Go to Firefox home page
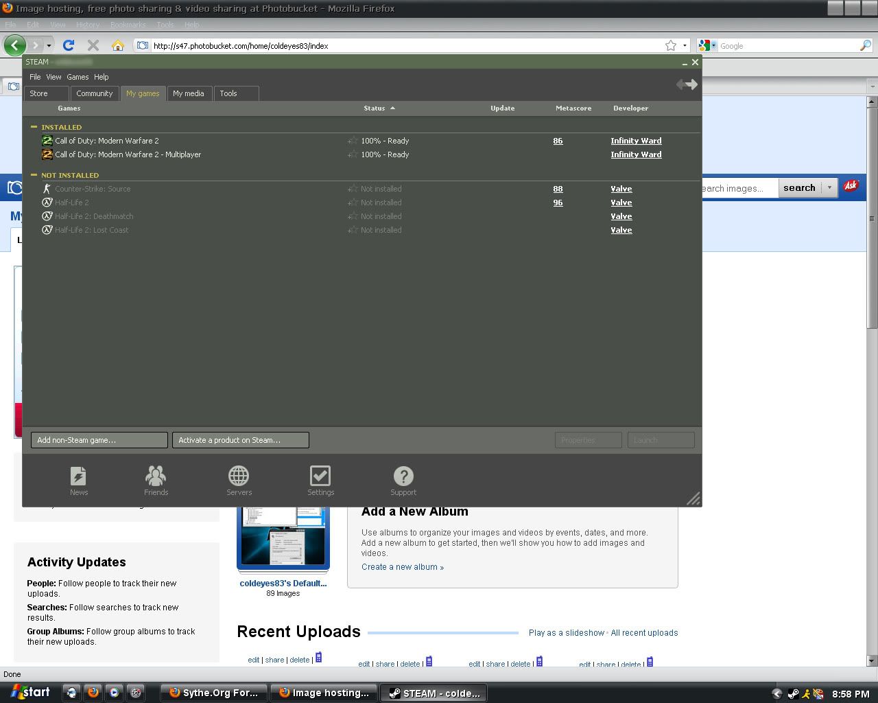This screenshot has height=703, width=878. point(118,45)
